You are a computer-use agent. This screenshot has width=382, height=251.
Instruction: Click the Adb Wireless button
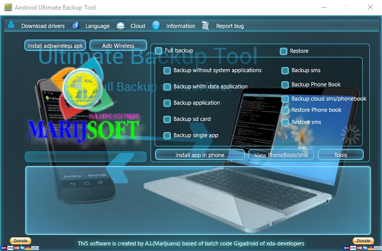[118, 46]
